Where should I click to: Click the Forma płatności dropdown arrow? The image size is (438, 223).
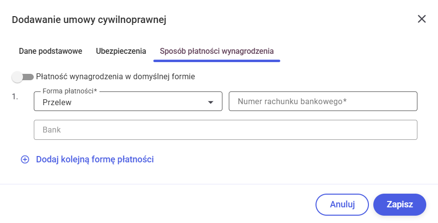tap(211, 102)
